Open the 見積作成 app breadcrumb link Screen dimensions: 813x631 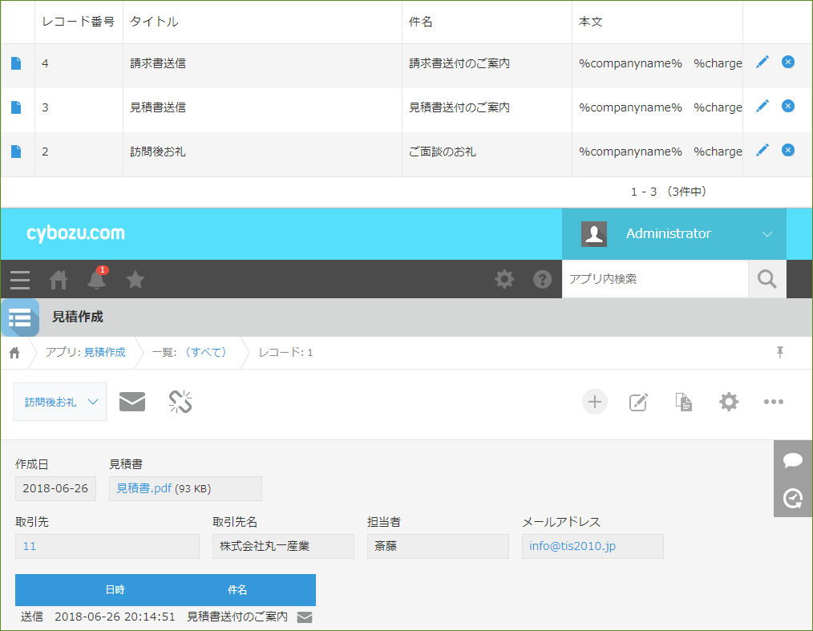[105, 352]
